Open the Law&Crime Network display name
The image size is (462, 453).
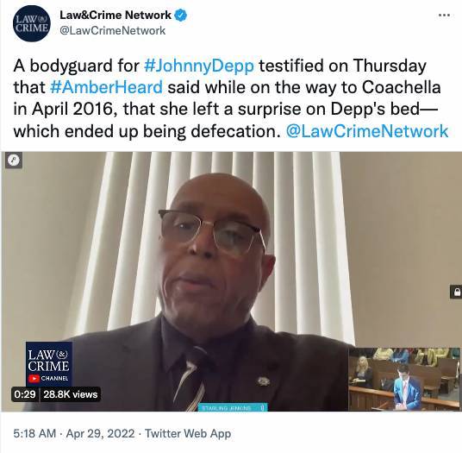[115, 15]
